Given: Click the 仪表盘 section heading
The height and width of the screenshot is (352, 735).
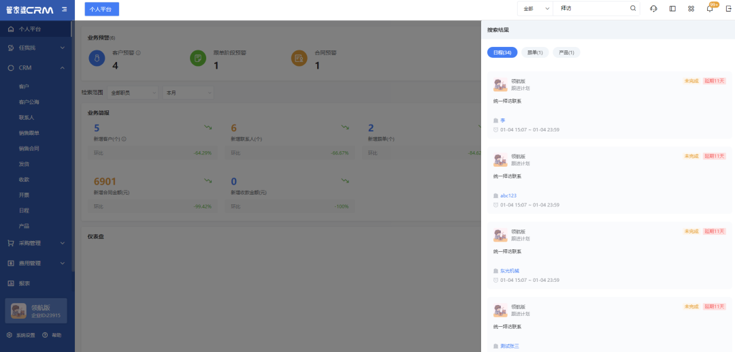Looking at the screenshot, I should click(96, 236).
